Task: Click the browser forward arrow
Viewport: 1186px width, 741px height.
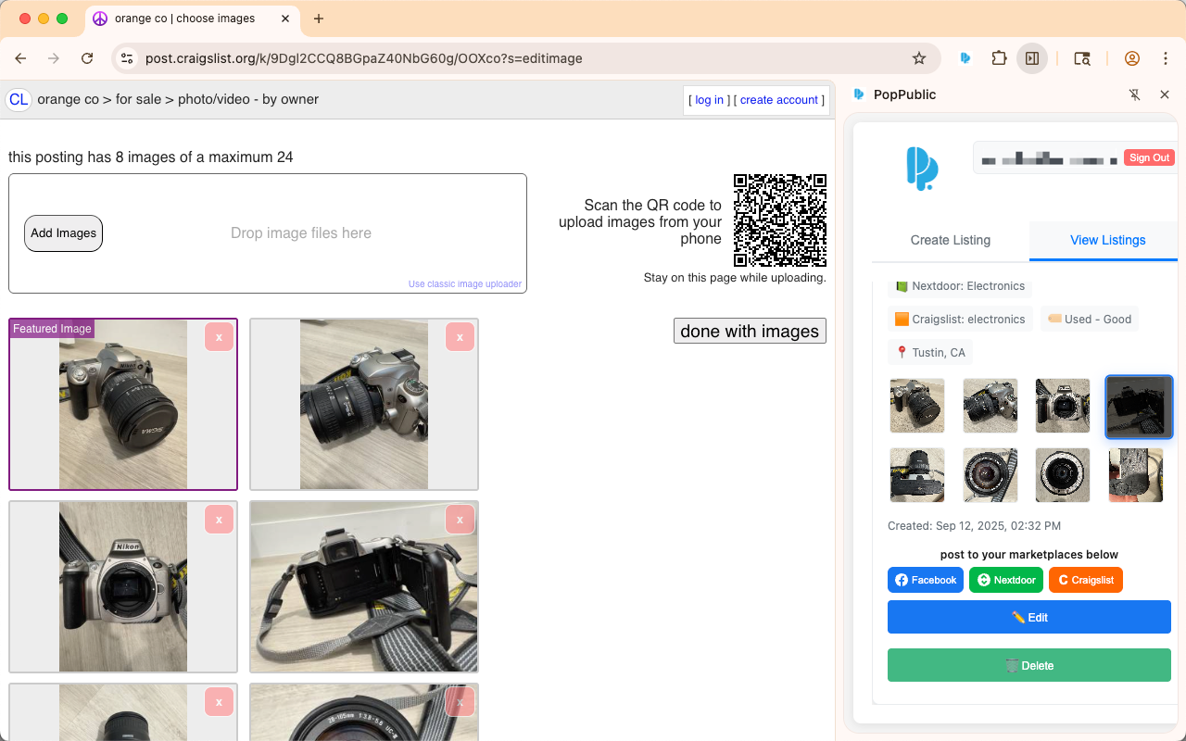Action: [54, 58]
